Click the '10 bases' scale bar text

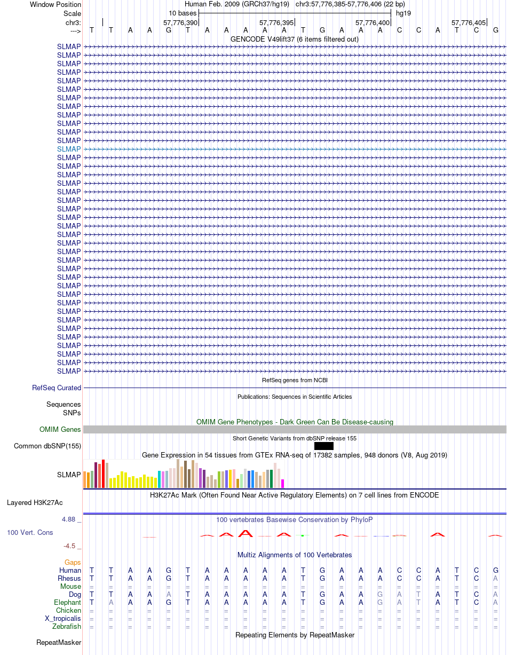pyautogui.click(x=183, y=13)
